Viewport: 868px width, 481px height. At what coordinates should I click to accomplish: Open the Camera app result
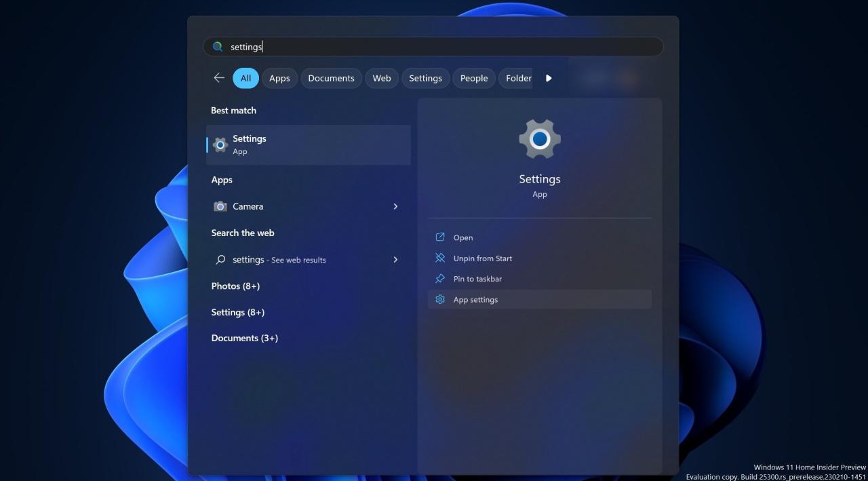[x=309, y=206]
